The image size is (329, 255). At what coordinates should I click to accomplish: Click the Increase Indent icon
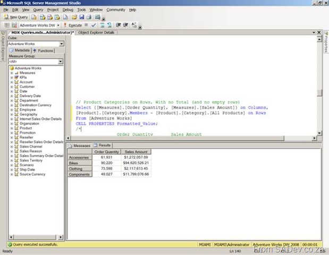pyautogui.click(x=125, y=25)
